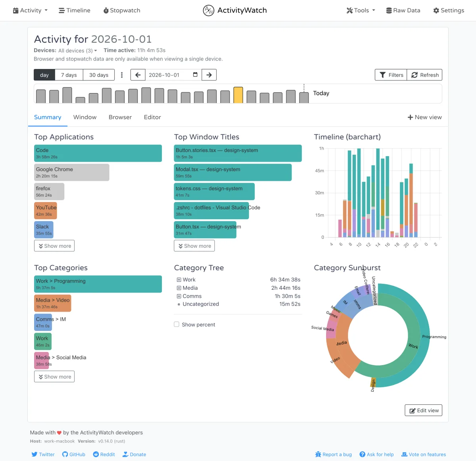
Task: Click Button.stories.tsx window title bar
Action: [238, 153]
